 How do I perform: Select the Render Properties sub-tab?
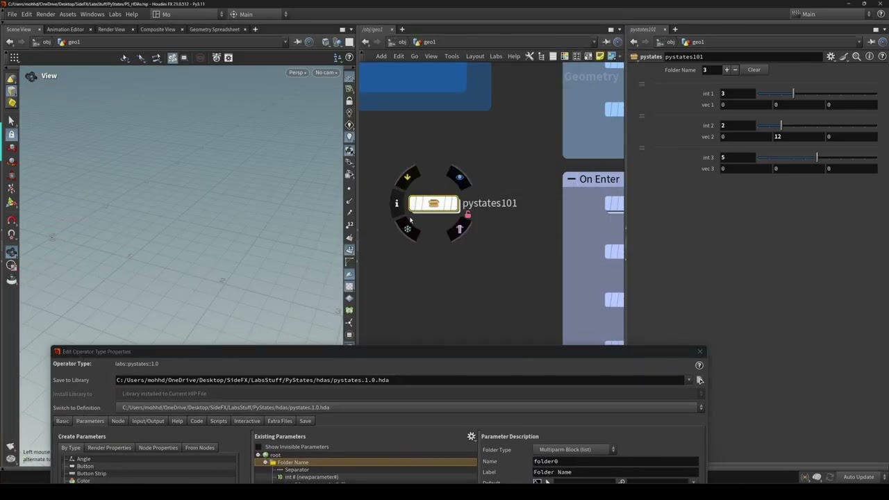(x=109, y=448)
